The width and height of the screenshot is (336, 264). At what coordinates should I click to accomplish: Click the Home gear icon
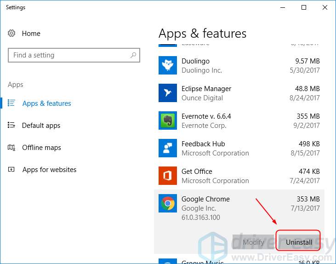click(x=11, y=33)
